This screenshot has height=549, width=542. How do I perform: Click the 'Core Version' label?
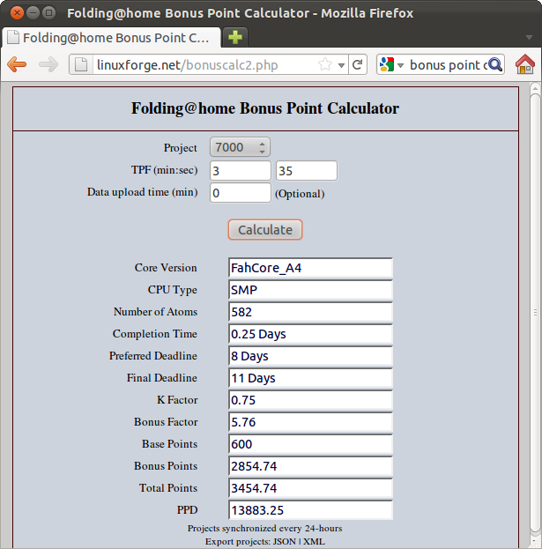coord(166,268)
